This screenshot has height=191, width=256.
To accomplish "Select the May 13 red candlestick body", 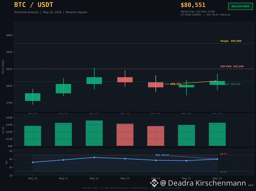I will 125,80.
